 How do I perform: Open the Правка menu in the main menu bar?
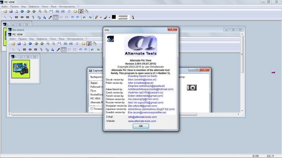tap(14, 6)
